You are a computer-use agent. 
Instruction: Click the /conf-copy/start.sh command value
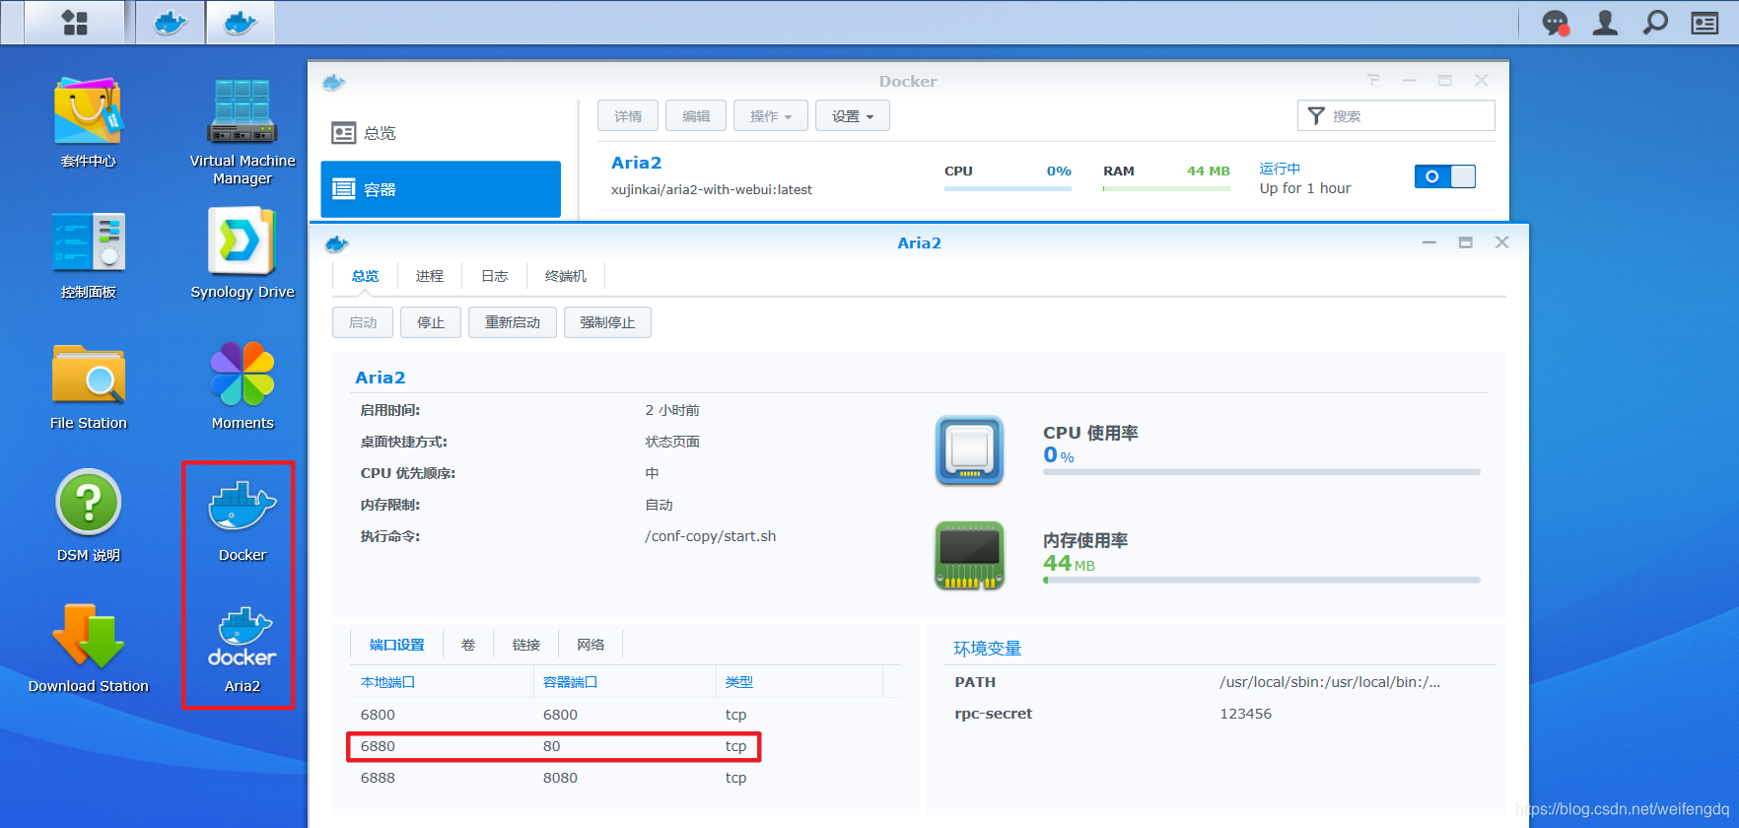coord(710,536)
